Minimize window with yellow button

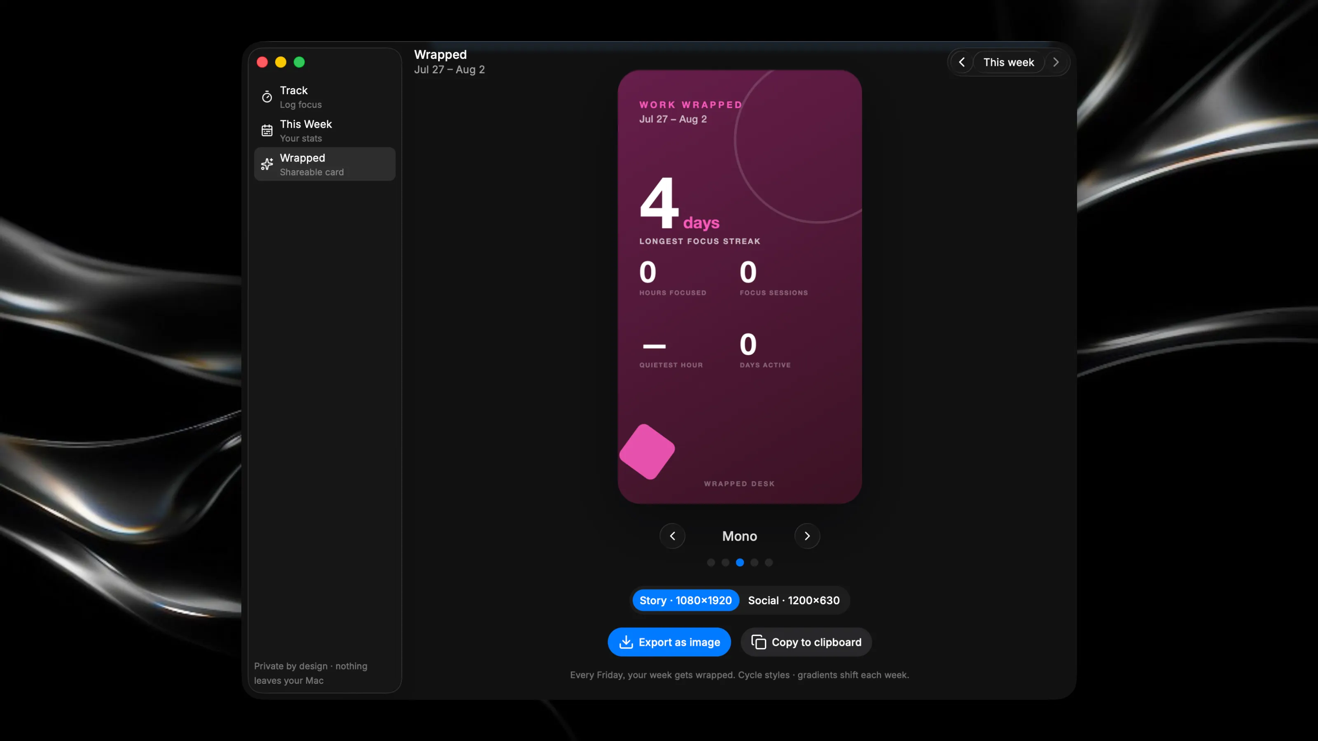[280, 63]
